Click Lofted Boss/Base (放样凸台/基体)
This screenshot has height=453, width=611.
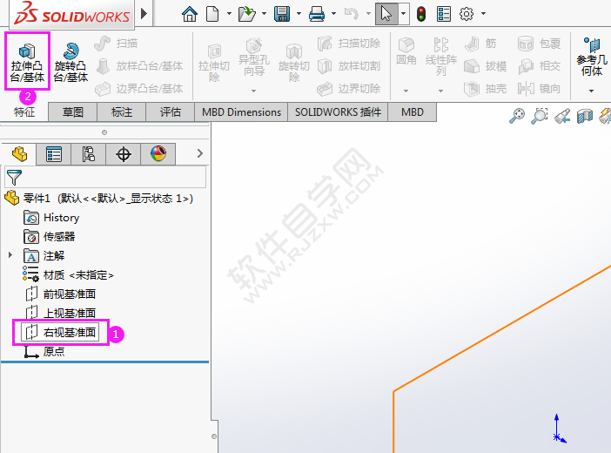[139, 66]
